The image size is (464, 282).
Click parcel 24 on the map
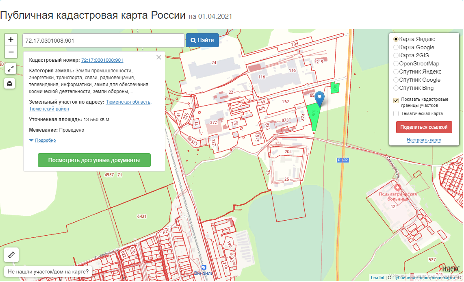[214, 63]
